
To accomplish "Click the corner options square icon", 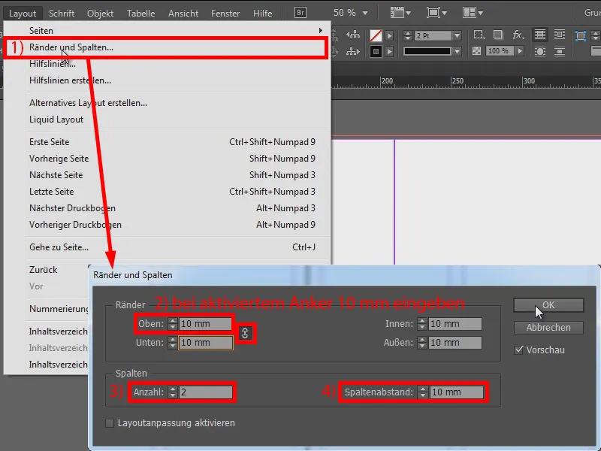I will click(478, 34).
